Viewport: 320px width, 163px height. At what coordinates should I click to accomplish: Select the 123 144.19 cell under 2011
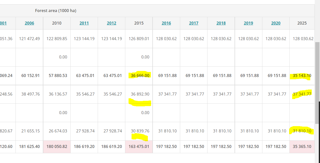84,39
